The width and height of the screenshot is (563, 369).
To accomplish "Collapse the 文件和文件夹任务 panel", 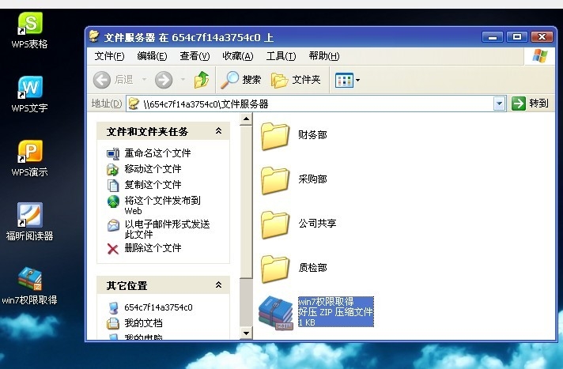I will tap(218, 131).
